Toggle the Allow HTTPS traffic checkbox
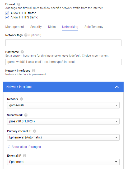 pyautogui.click(x=7, y=17)
